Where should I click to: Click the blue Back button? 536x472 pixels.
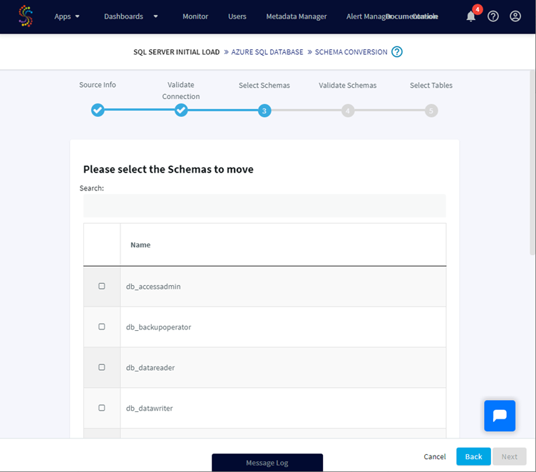pyautogui.click(x=473, y=456)
